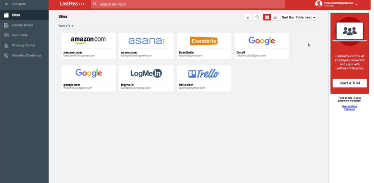Open account menu dropdown arrow

click(356, 4)
